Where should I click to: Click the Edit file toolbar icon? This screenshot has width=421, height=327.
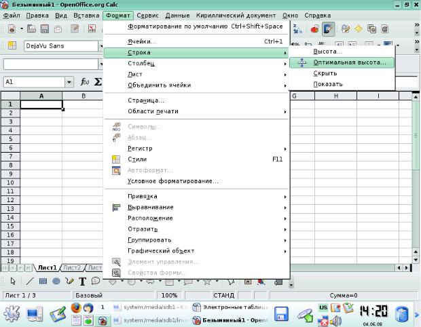(75, 28)
